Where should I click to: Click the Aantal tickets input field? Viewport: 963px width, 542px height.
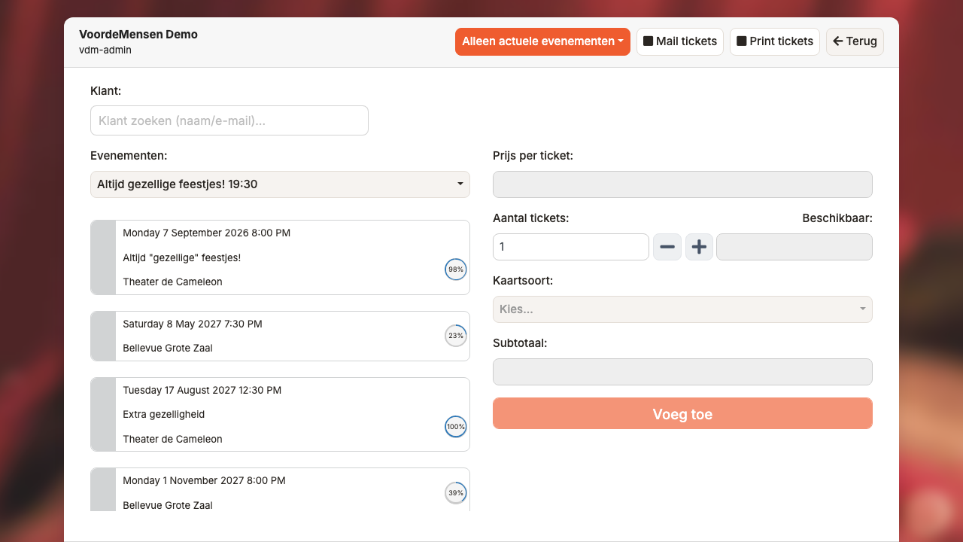pyautogui.click(x=571, y=247)
